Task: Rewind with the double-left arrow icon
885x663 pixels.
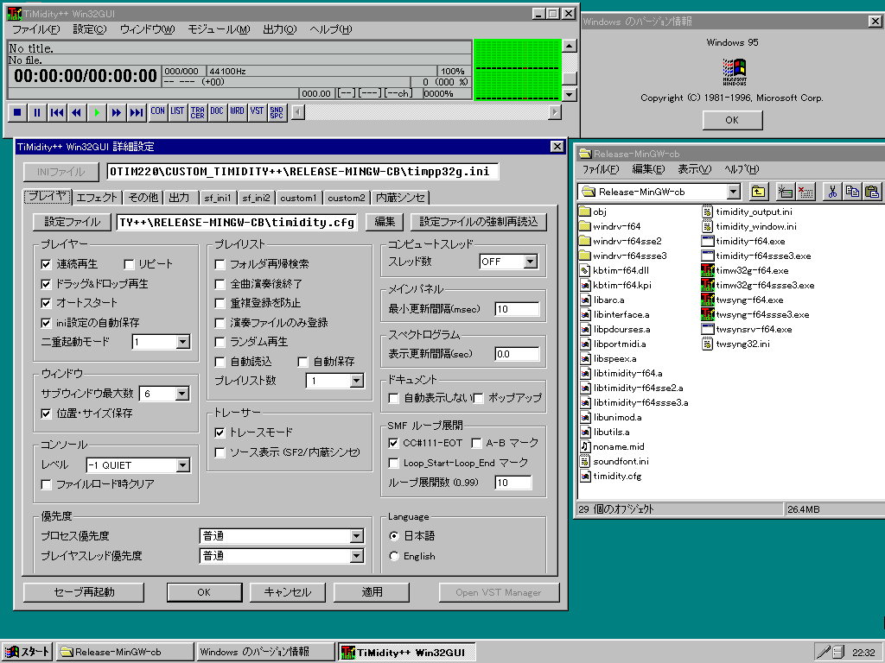Action: [77, 112]
